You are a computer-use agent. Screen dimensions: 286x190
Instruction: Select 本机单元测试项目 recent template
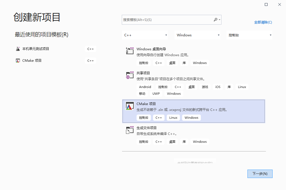pyautogui.click(x=35, y=49)
